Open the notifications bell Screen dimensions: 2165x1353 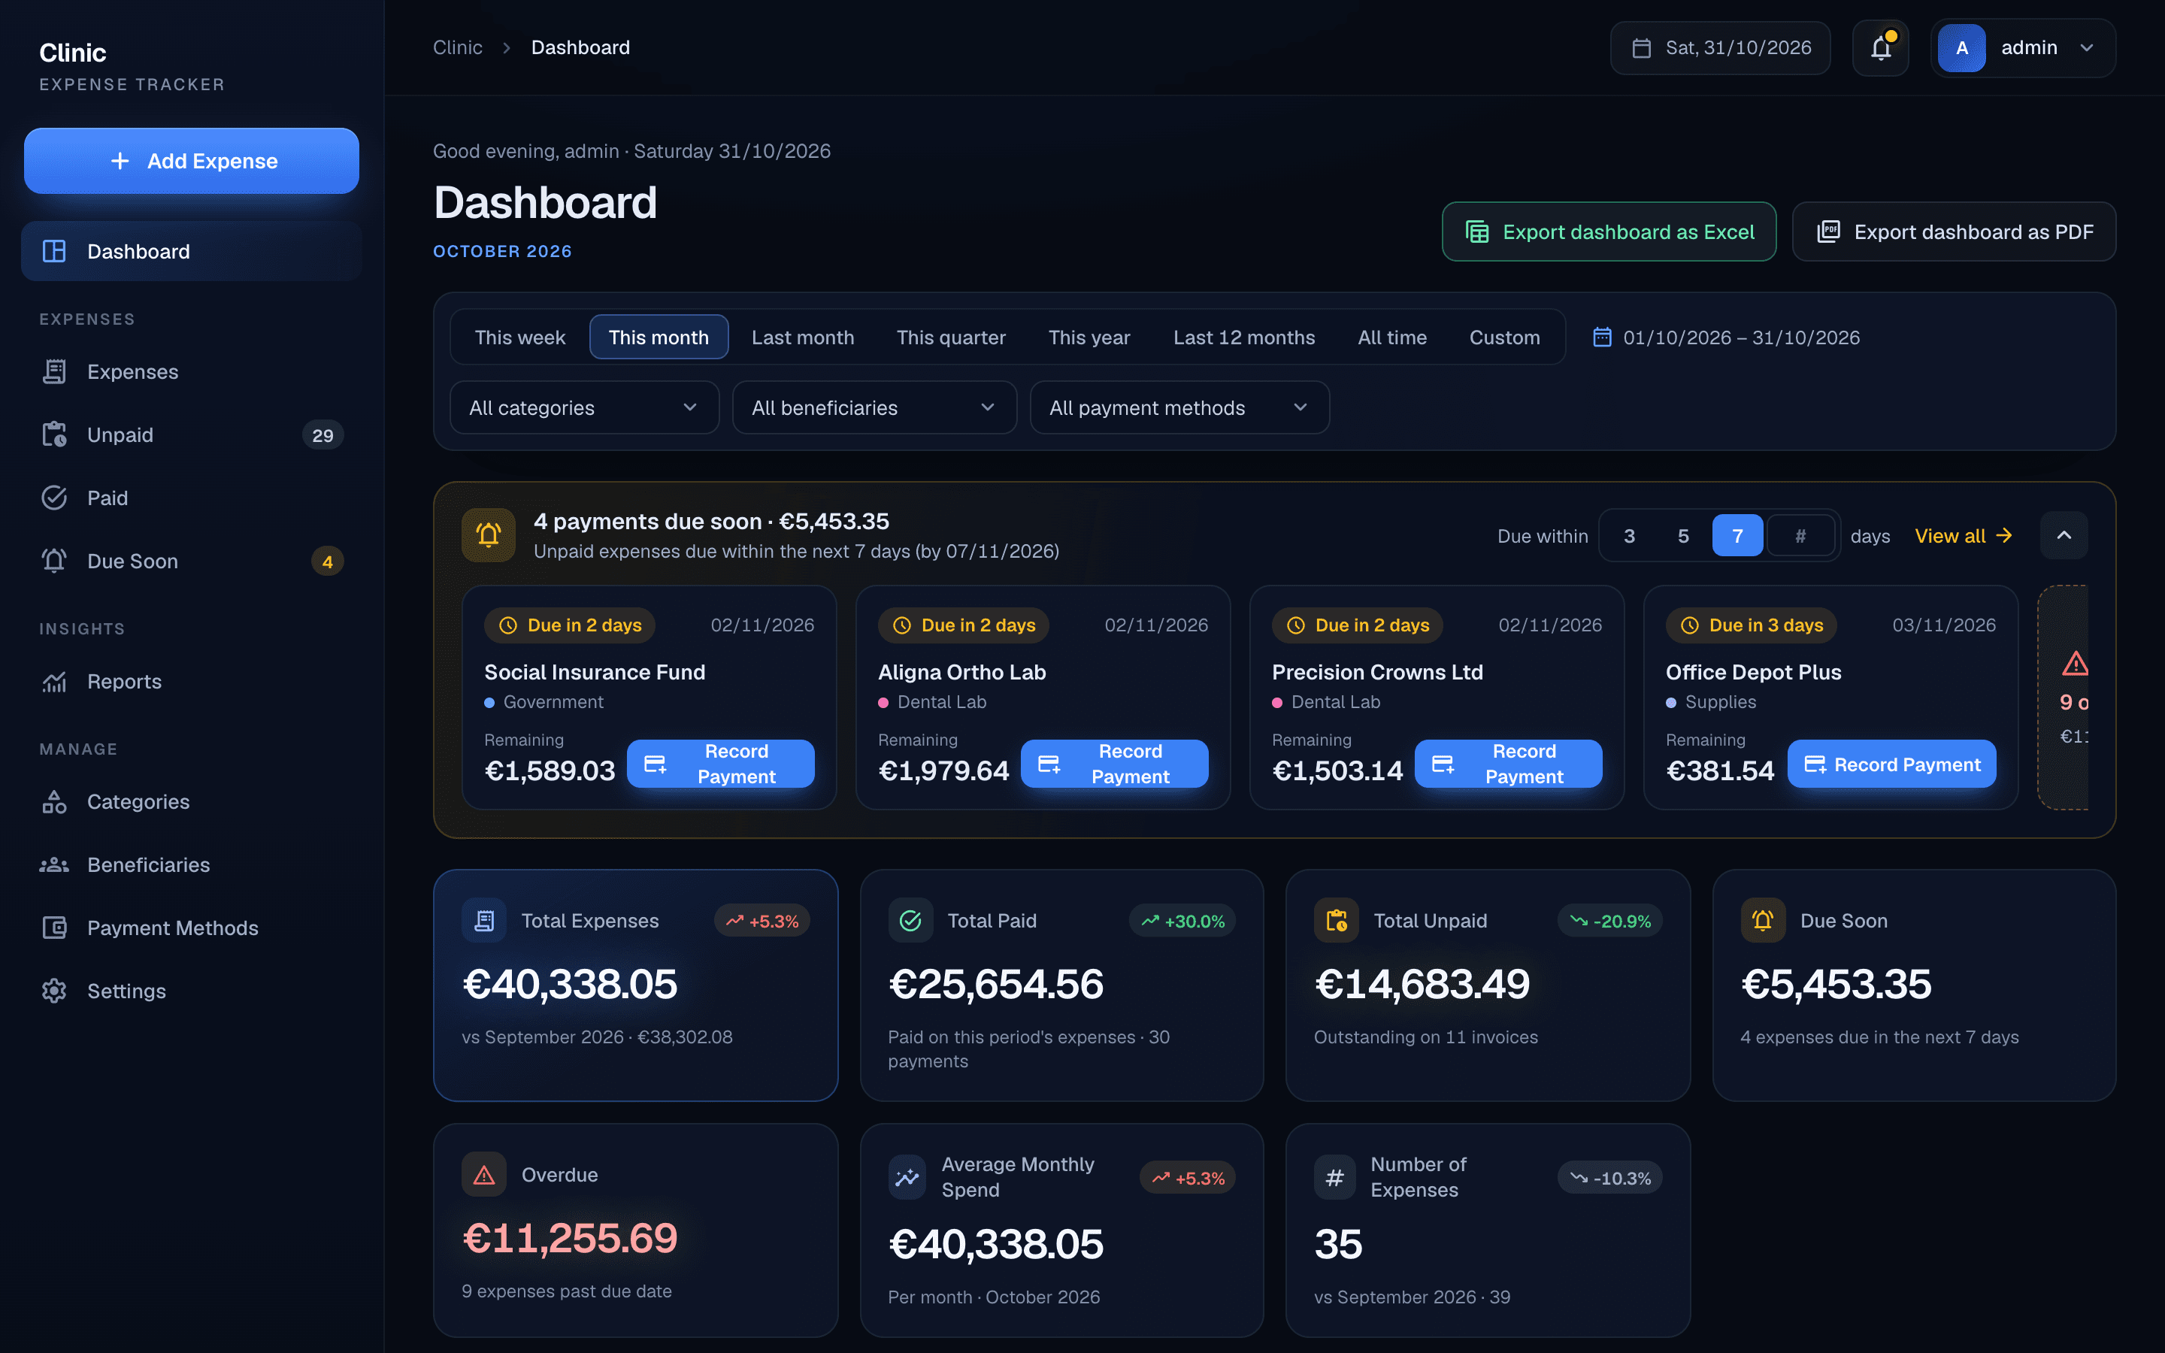tap(1881, 48)
